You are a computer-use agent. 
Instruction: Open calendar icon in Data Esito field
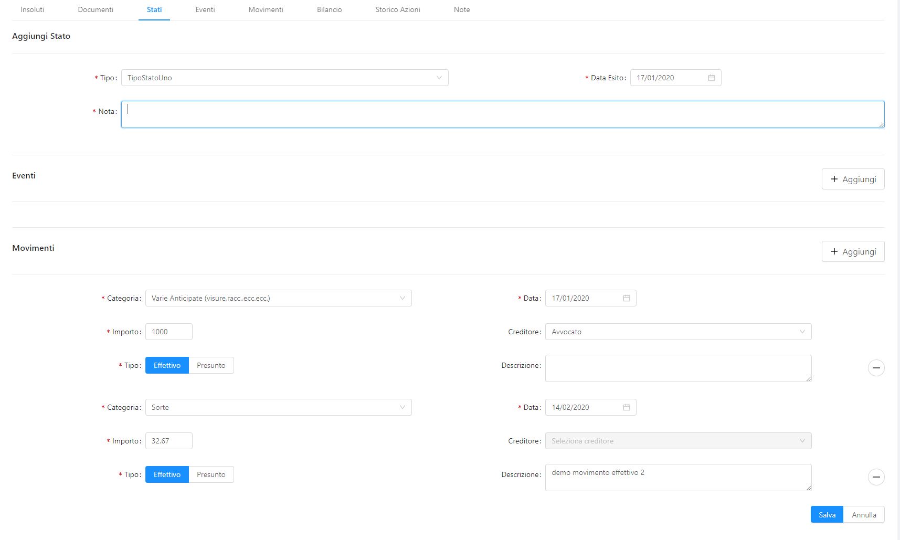pos(711,78)
